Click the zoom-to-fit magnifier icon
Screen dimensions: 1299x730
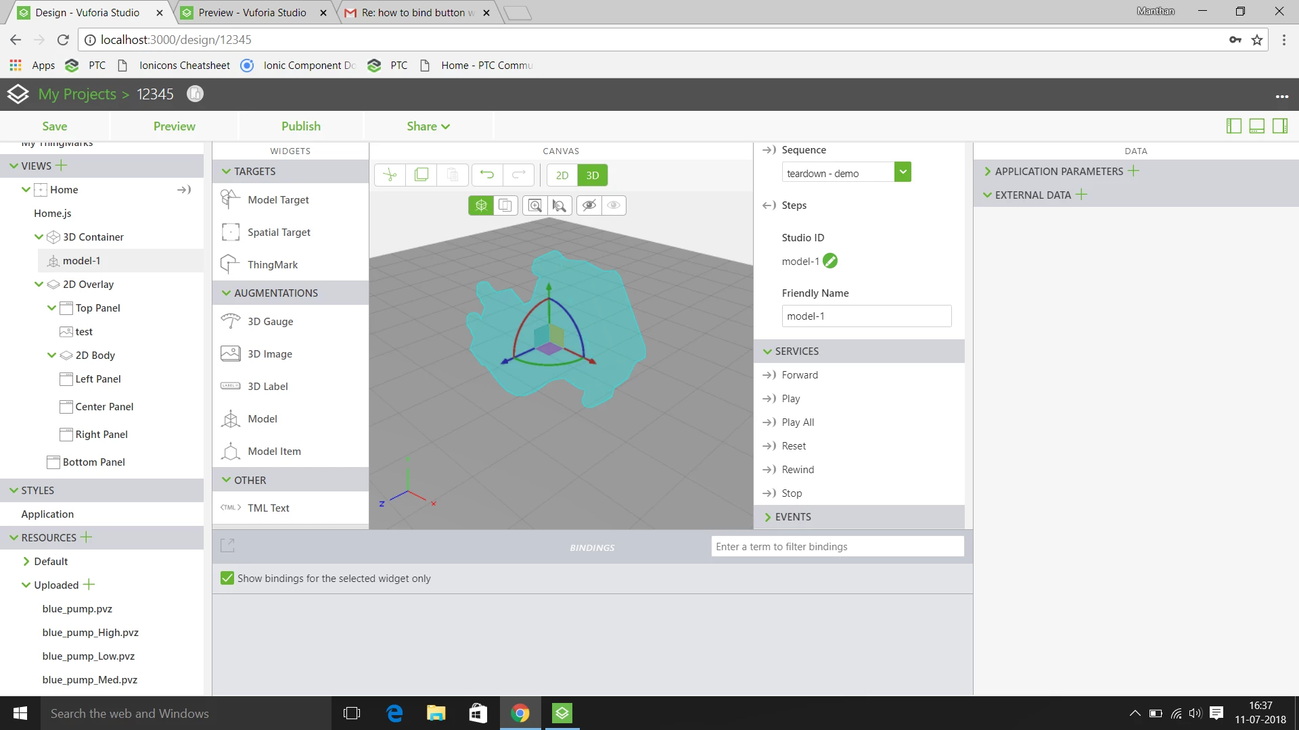534,205
